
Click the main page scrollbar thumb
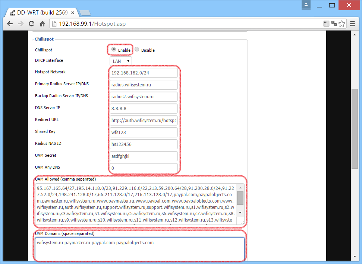coord(355,129)
